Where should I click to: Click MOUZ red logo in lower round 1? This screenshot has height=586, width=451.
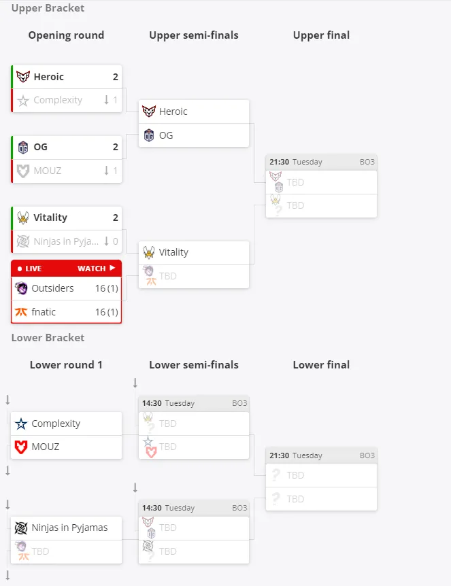[x=21, y=447]
